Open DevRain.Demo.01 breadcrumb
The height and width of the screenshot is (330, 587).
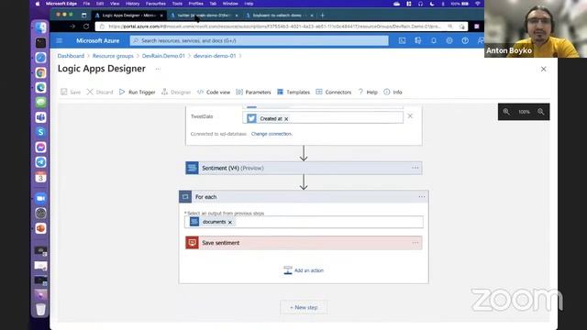163,56
